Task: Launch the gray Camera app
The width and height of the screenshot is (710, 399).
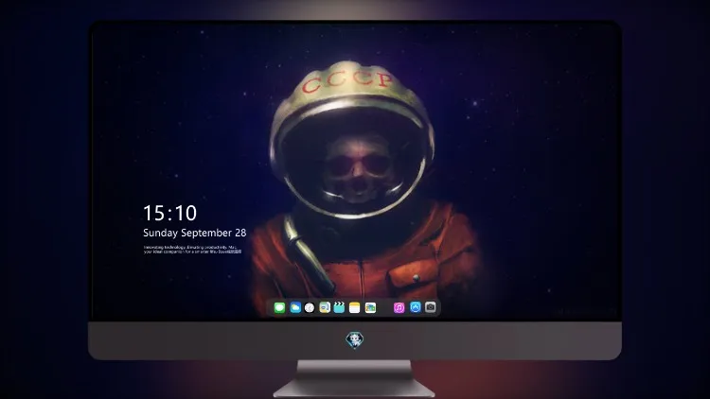Action: tap(431, 307)
